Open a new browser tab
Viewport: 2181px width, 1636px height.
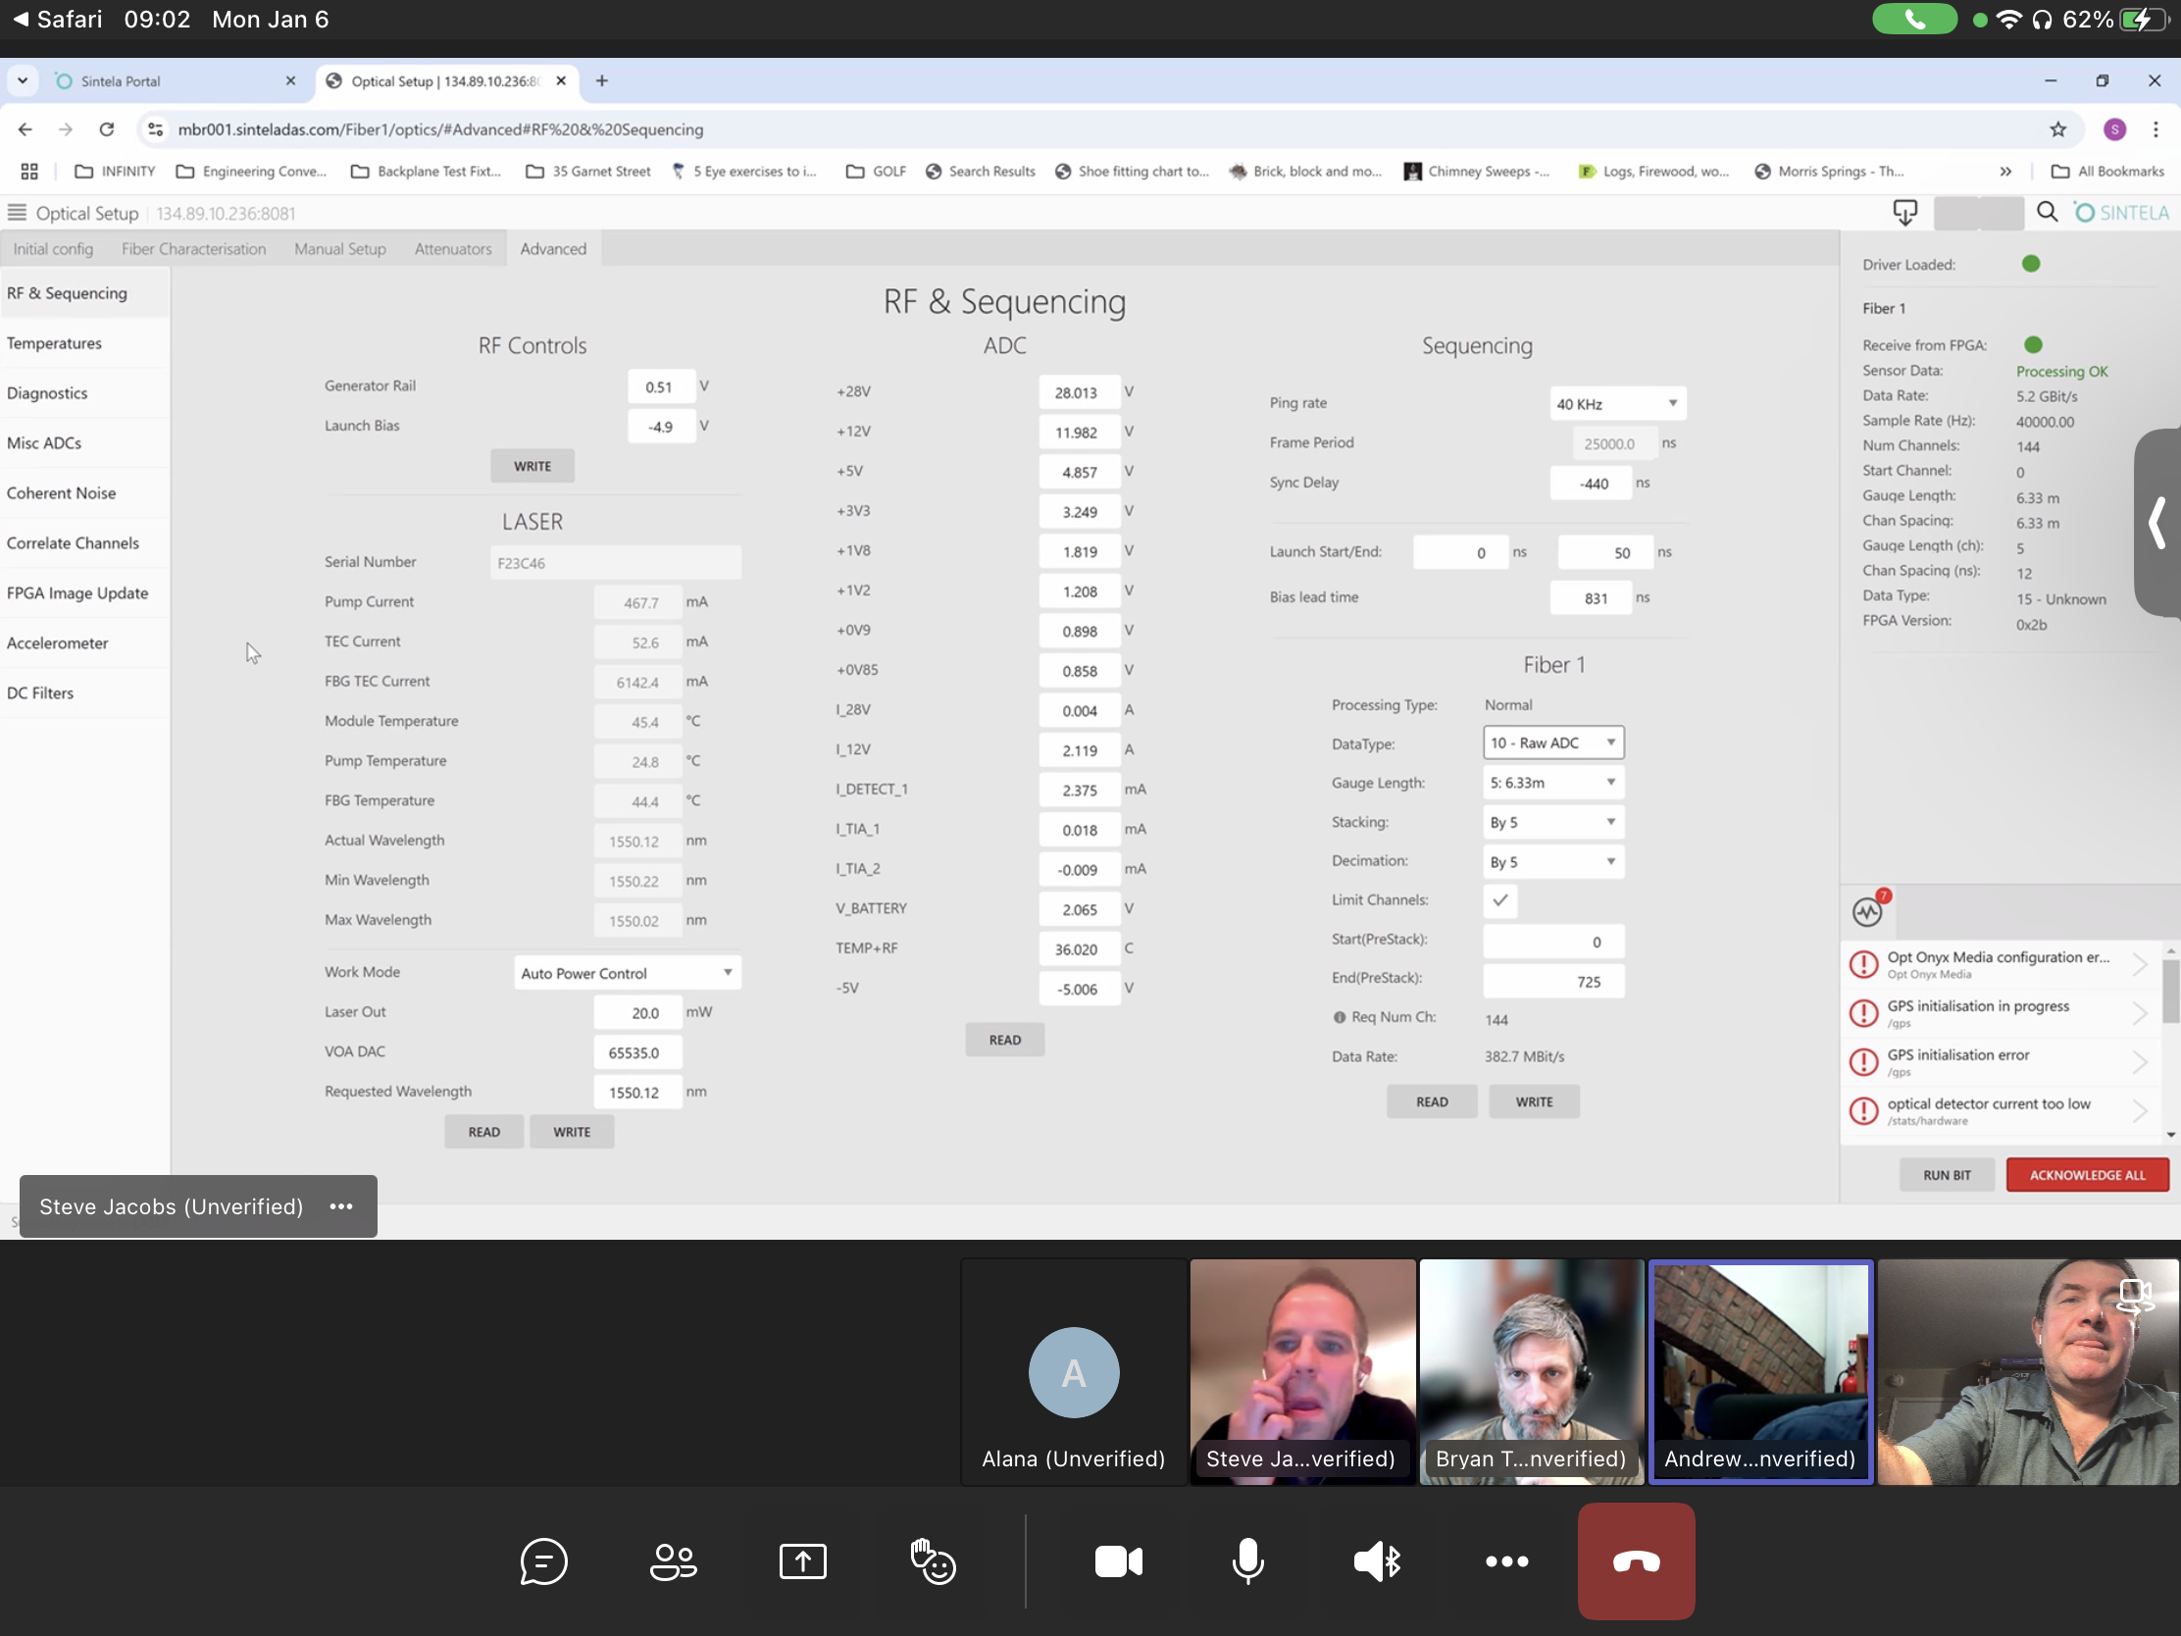[x=601, y=80]
